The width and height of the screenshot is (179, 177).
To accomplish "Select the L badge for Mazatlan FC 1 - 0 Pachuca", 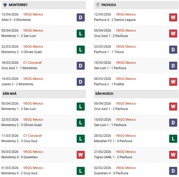I will (x=173, y=139).
